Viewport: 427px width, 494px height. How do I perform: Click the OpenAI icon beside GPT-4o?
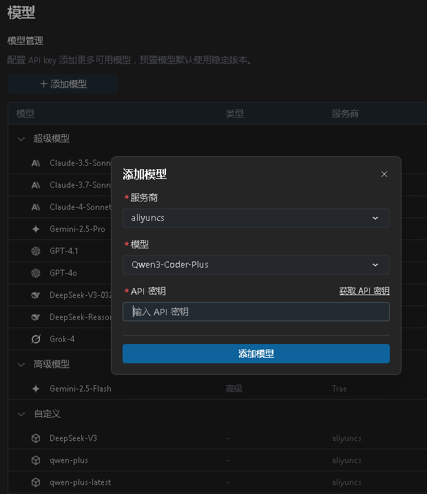[36, 273]
